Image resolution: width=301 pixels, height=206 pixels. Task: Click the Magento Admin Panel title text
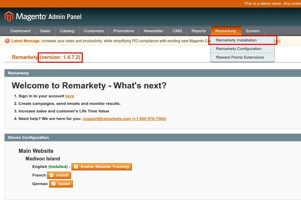(x=49, y=17)
